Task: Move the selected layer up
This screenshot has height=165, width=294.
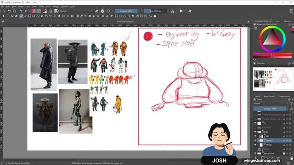Action: pyautogui.click(x=273, y=158)
